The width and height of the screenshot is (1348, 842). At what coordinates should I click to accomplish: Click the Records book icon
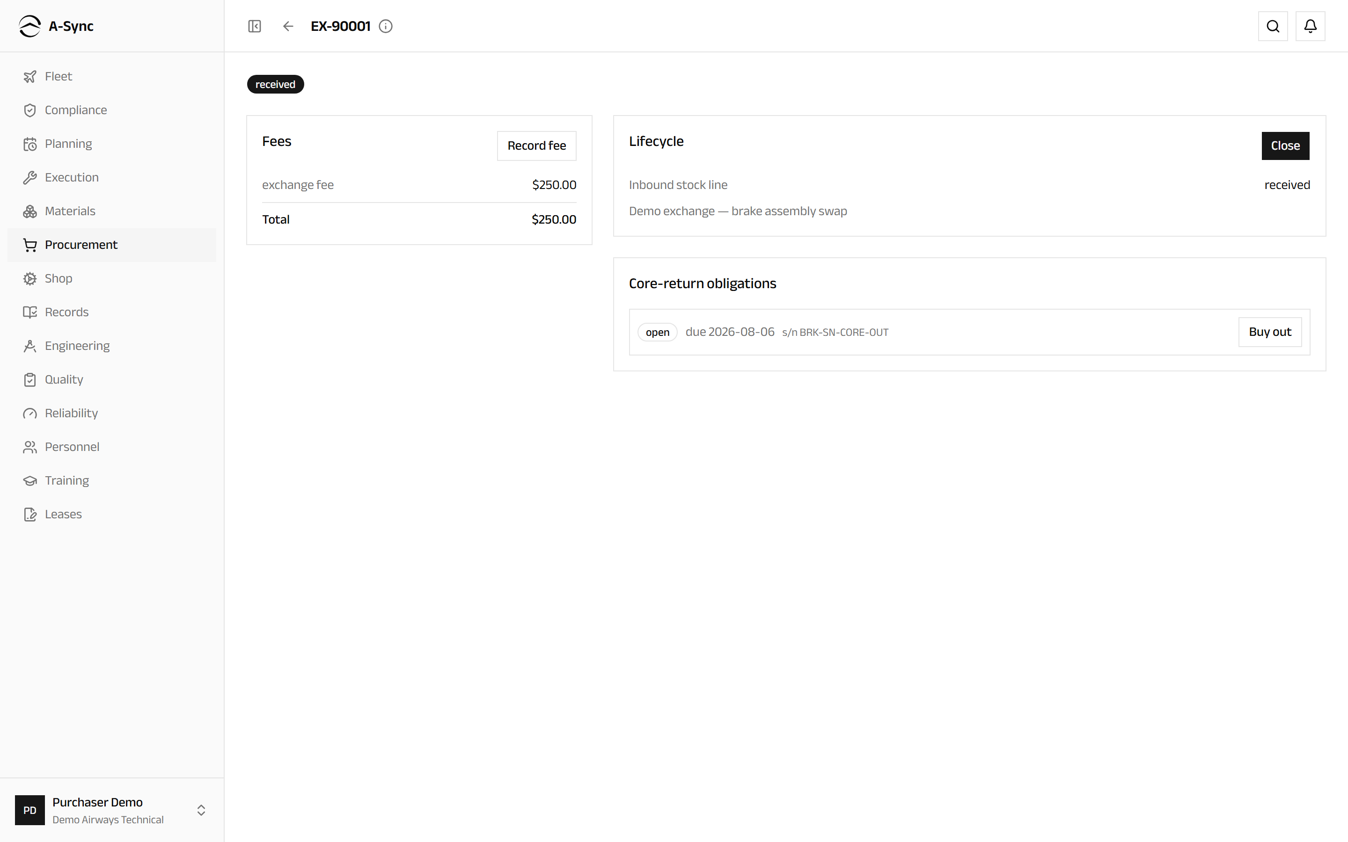pos(30,312)
